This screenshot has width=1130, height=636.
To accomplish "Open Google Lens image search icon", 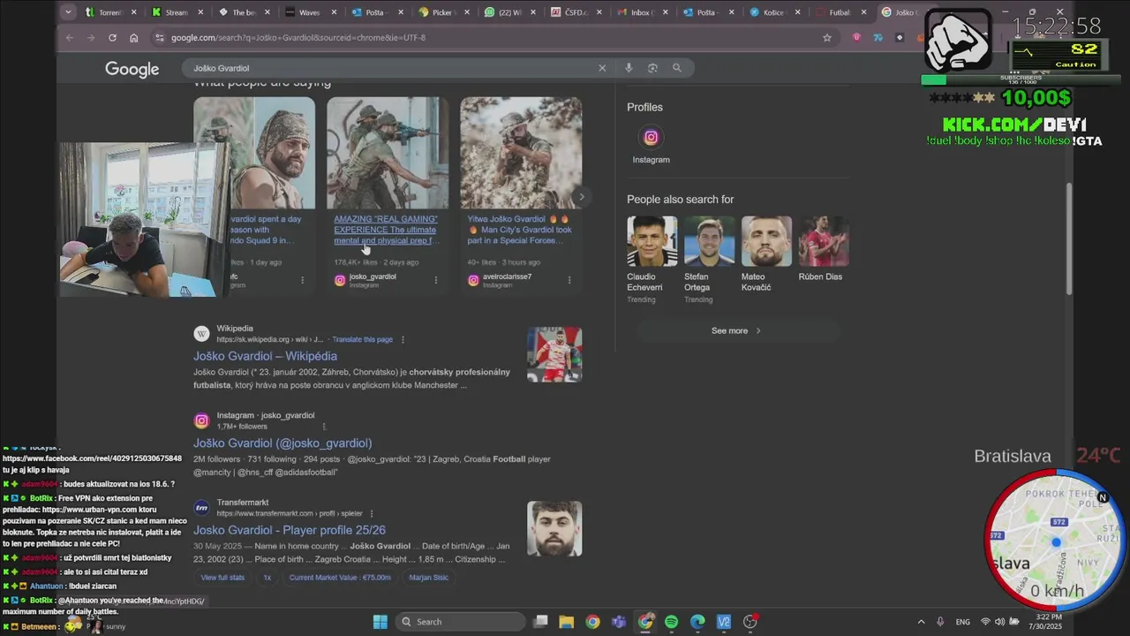I will pyautogui.click(x=652, y=68).
